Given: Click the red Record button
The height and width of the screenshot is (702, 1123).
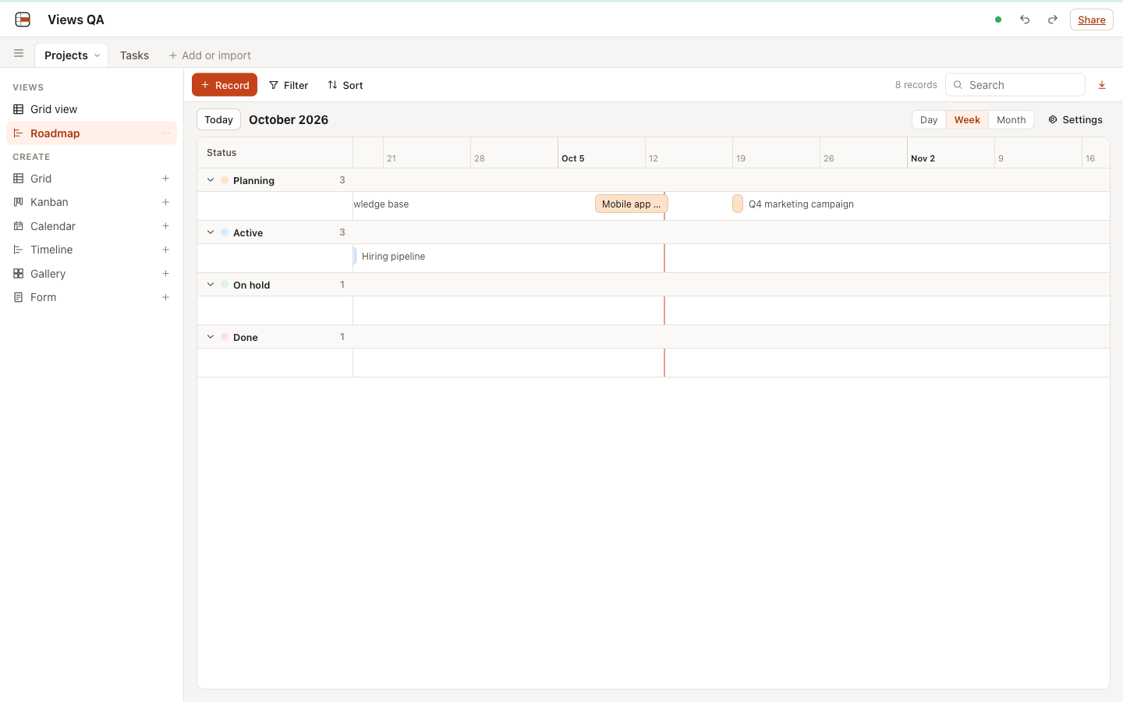Looking at the screenshot, I should click(225, 85).
